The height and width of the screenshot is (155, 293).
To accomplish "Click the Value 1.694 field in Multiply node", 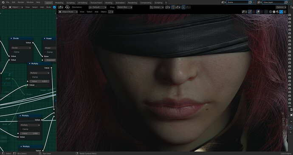I will [30, 133].
